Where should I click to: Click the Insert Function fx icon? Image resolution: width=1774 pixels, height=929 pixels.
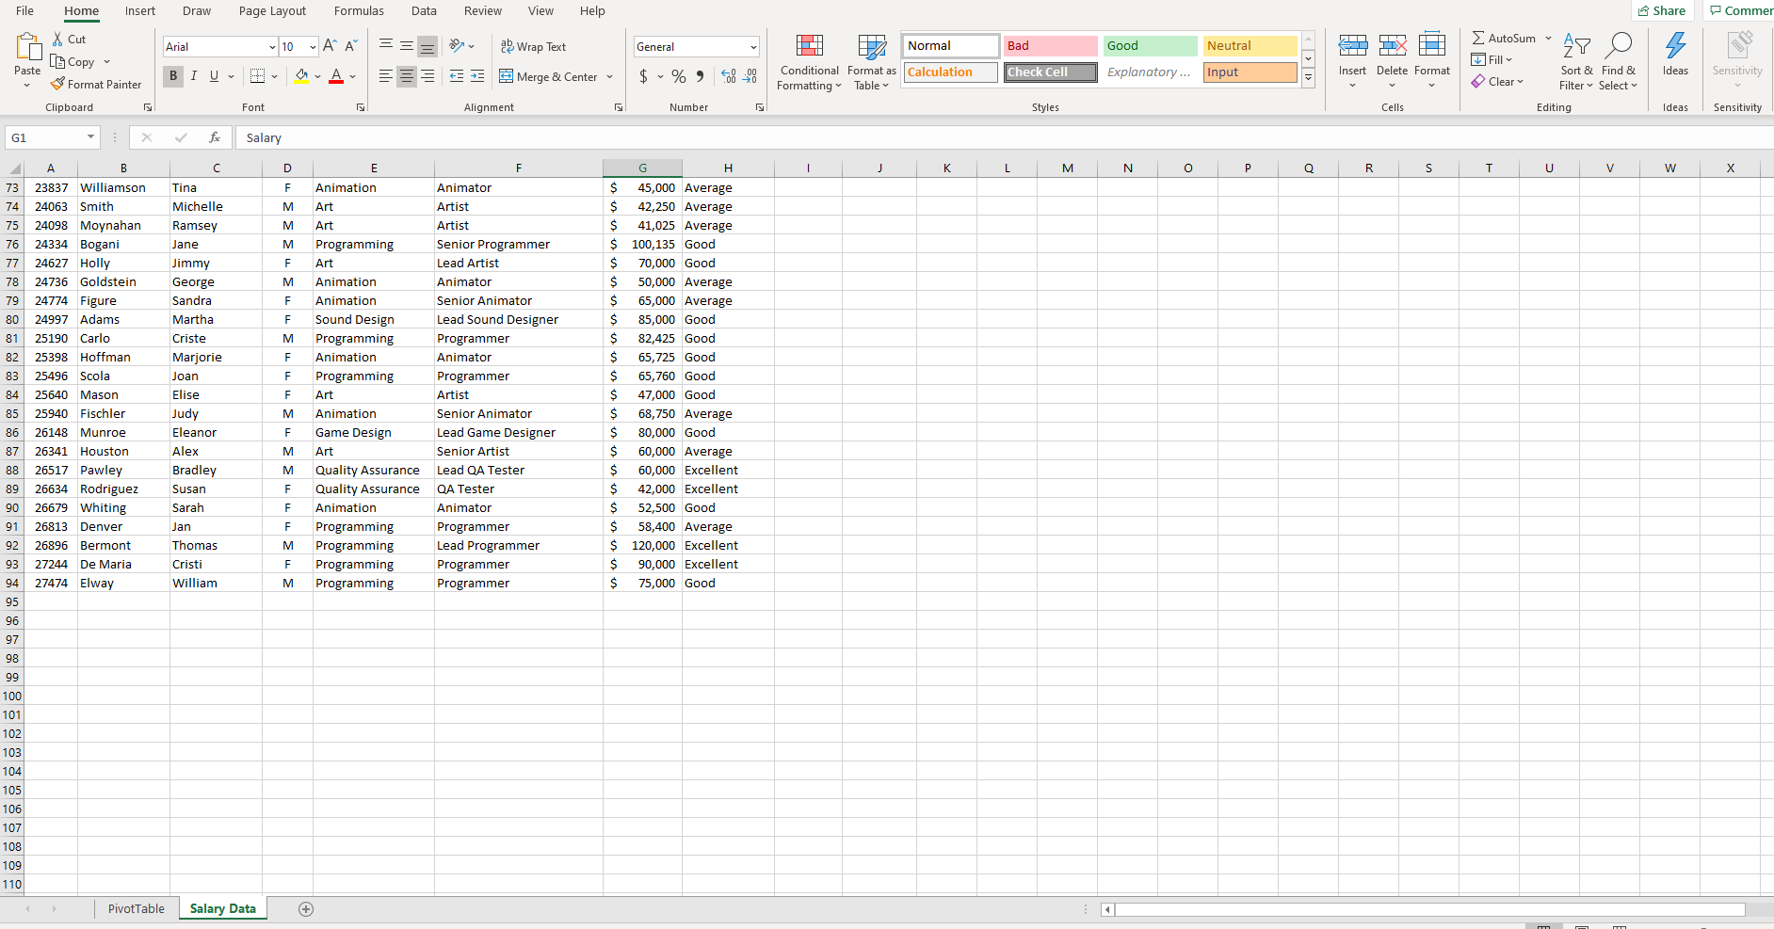215,137
